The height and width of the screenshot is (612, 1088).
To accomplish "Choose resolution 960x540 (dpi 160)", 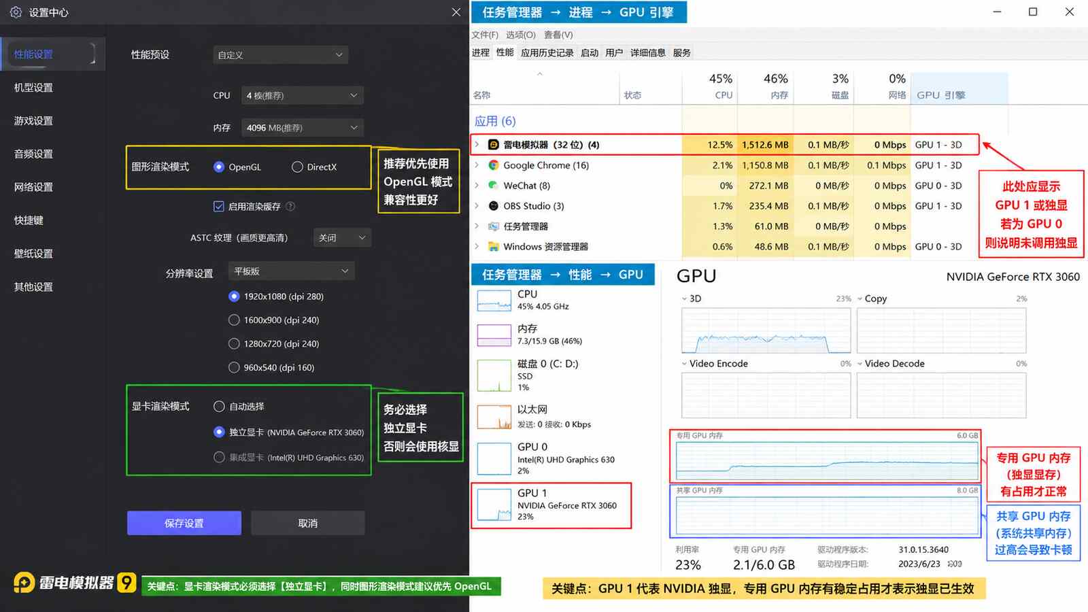I will click(x=234, y=368).
